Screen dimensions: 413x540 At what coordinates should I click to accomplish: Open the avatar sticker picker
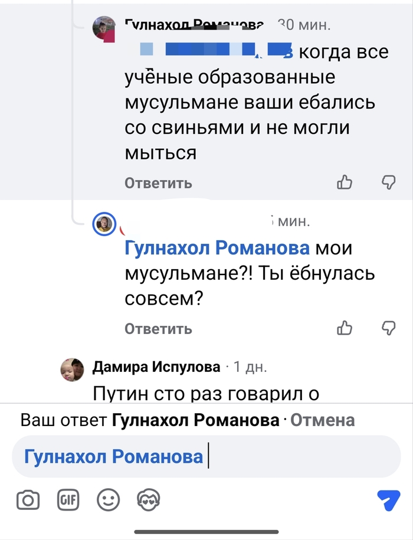(148, 500)
